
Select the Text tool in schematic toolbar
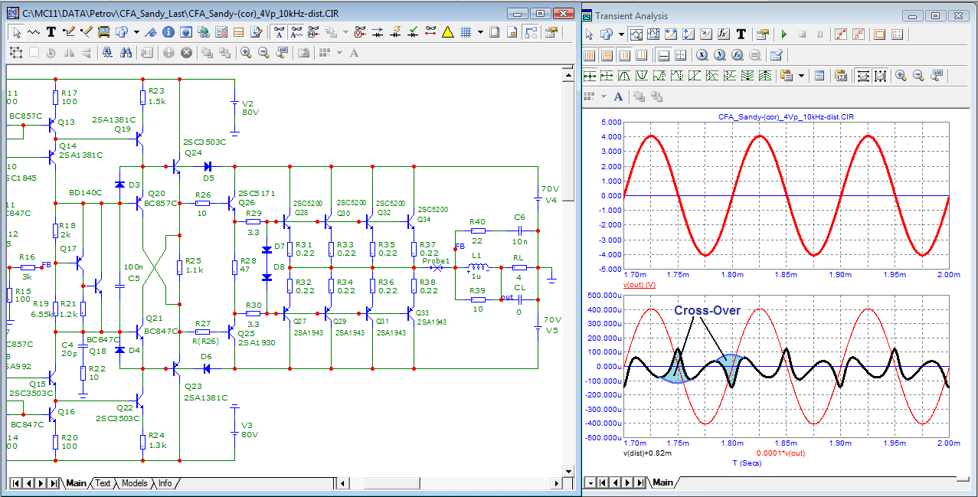pyautogui.click(x=51, y=32)
